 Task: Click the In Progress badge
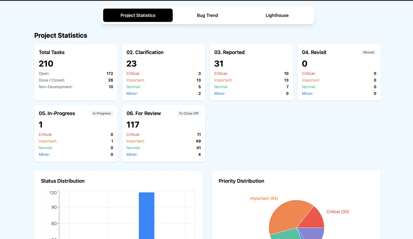(102, 113)
